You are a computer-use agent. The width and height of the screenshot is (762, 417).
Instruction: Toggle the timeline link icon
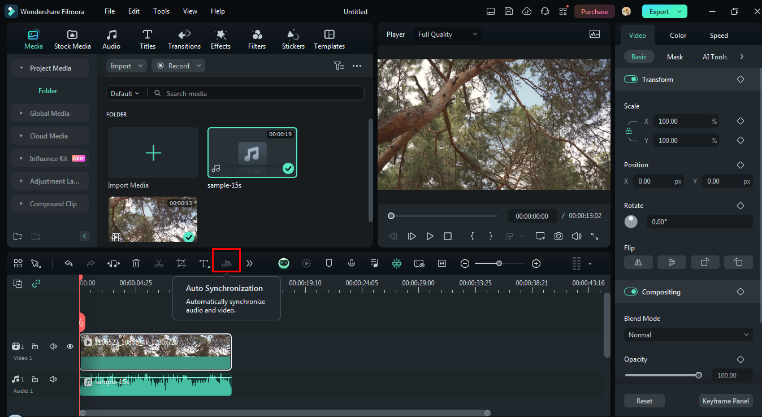[x=36, y=284]
